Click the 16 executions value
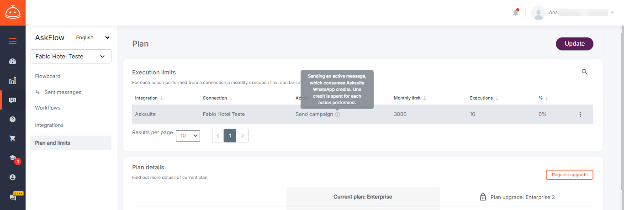Screen dimensions: 624x210 coord(473,114)
